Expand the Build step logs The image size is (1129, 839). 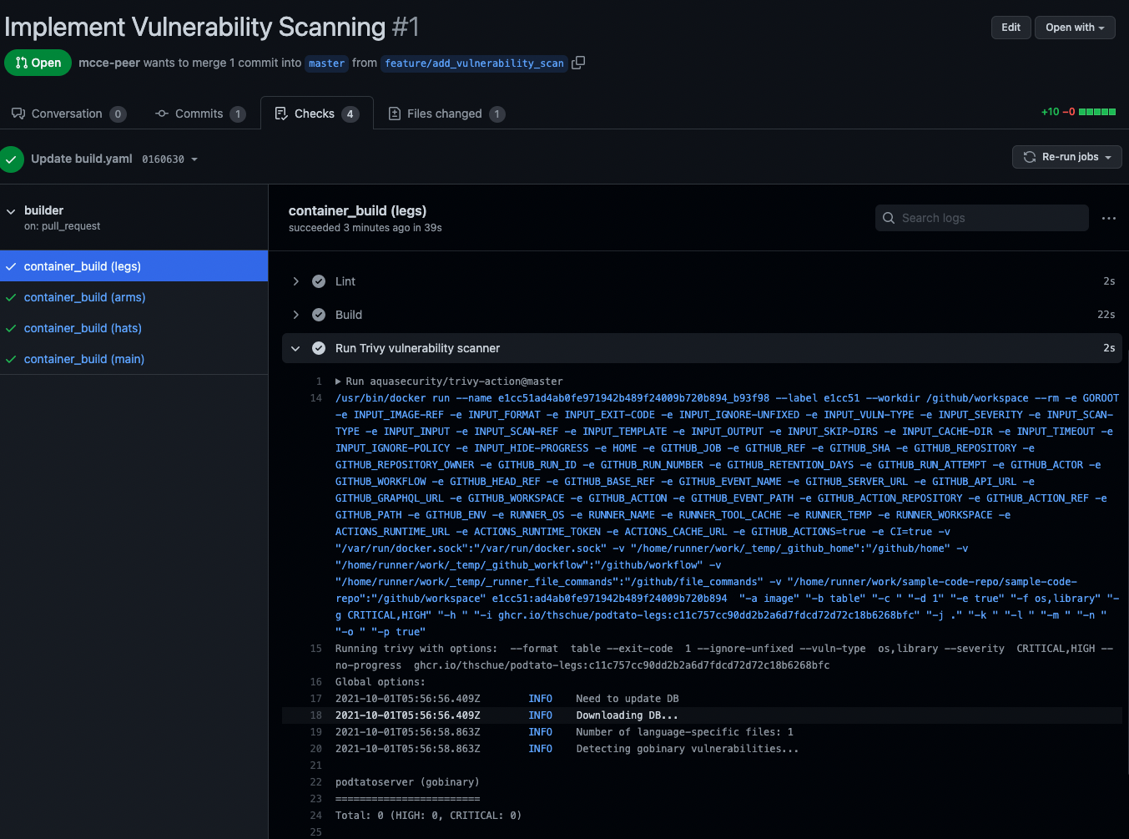click(x=296, y=315)
